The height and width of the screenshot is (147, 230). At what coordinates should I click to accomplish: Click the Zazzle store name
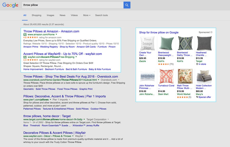[142, 61]
